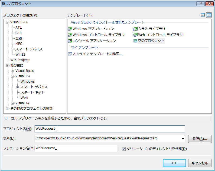Toggle ソリューションのディレクトリを作成 checkbox
Image resolution: width=215 pixels, height=171 pixels.
(x=124, y=149)
